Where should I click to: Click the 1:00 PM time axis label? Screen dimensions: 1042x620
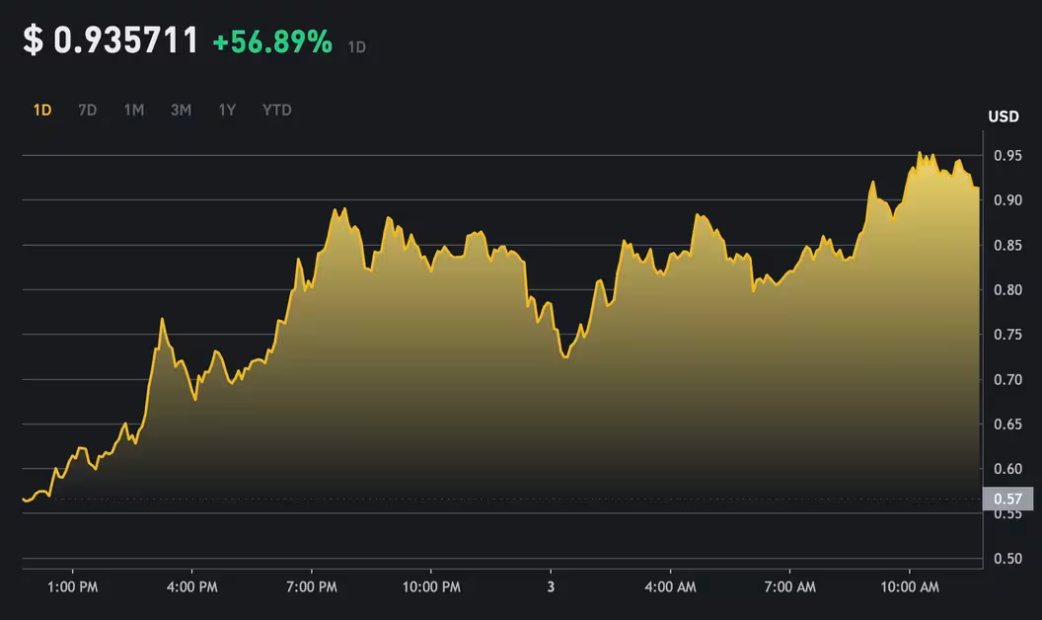(72, 587)
